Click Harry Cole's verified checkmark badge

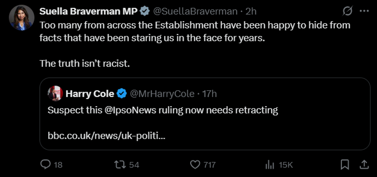coord(122,94)
